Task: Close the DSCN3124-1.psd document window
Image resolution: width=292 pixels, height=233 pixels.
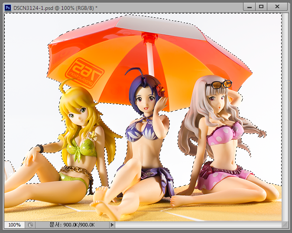Action: point(277,7)
